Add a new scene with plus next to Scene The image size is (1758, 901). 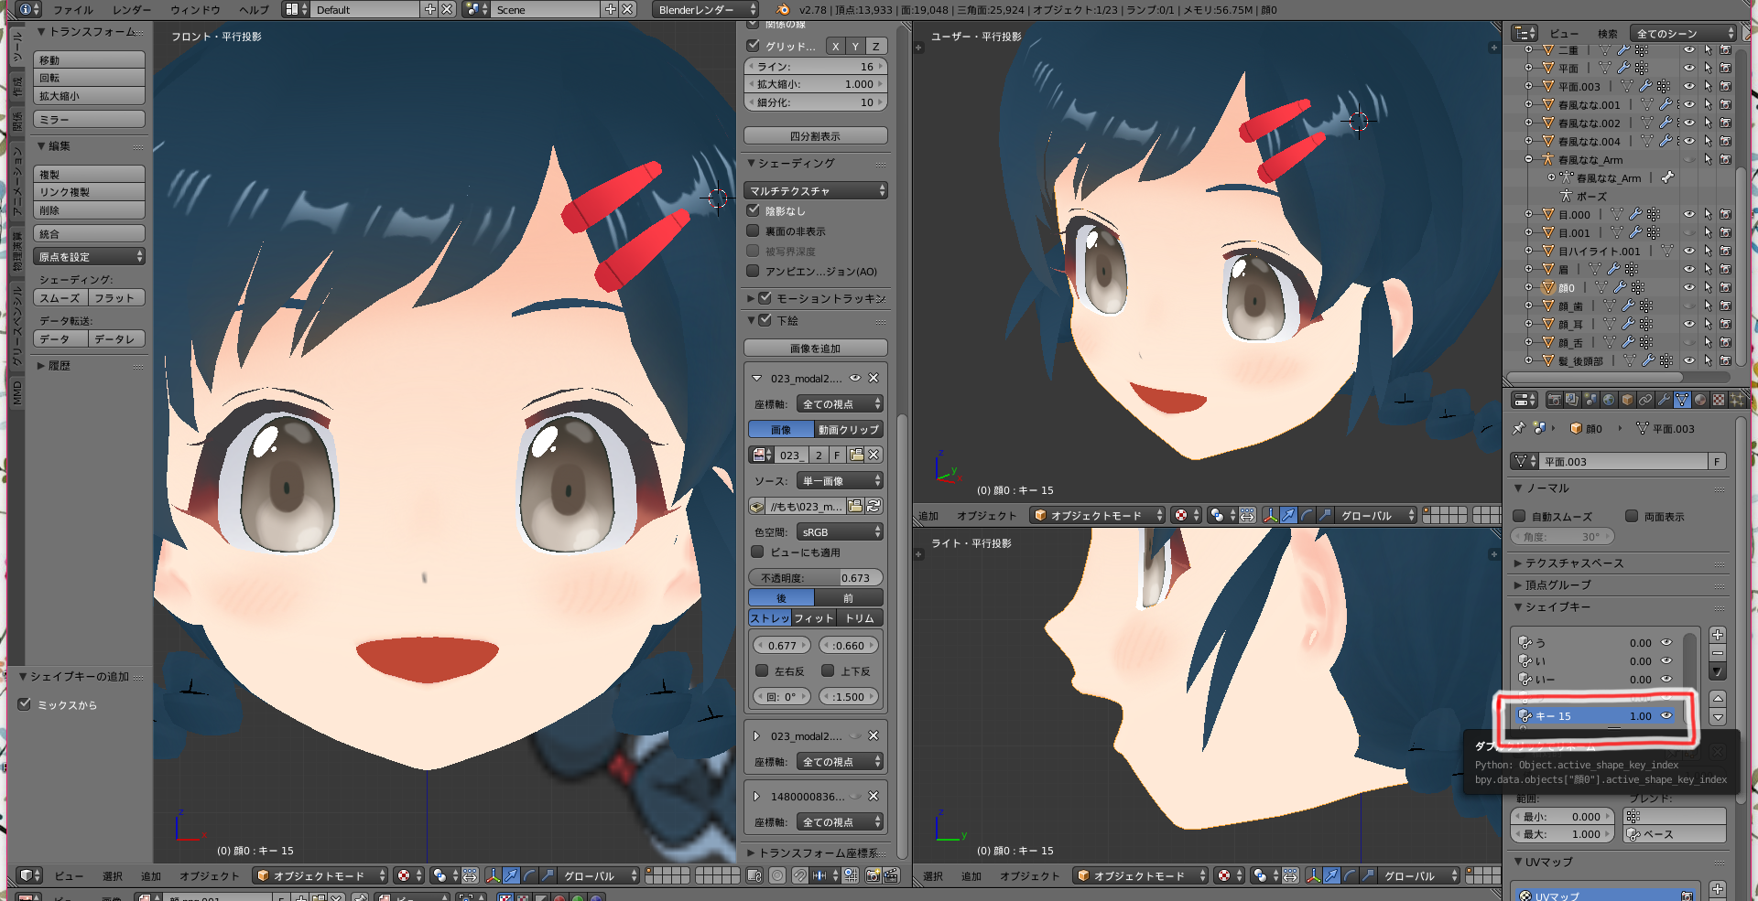pos(611,9)
